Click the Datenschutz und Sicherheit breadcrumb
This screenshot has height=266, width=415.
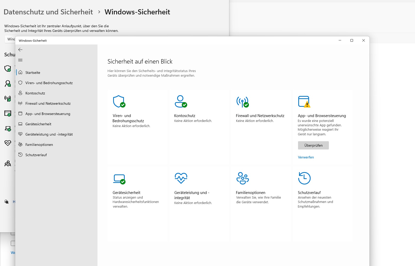click(x=48, y=12)
